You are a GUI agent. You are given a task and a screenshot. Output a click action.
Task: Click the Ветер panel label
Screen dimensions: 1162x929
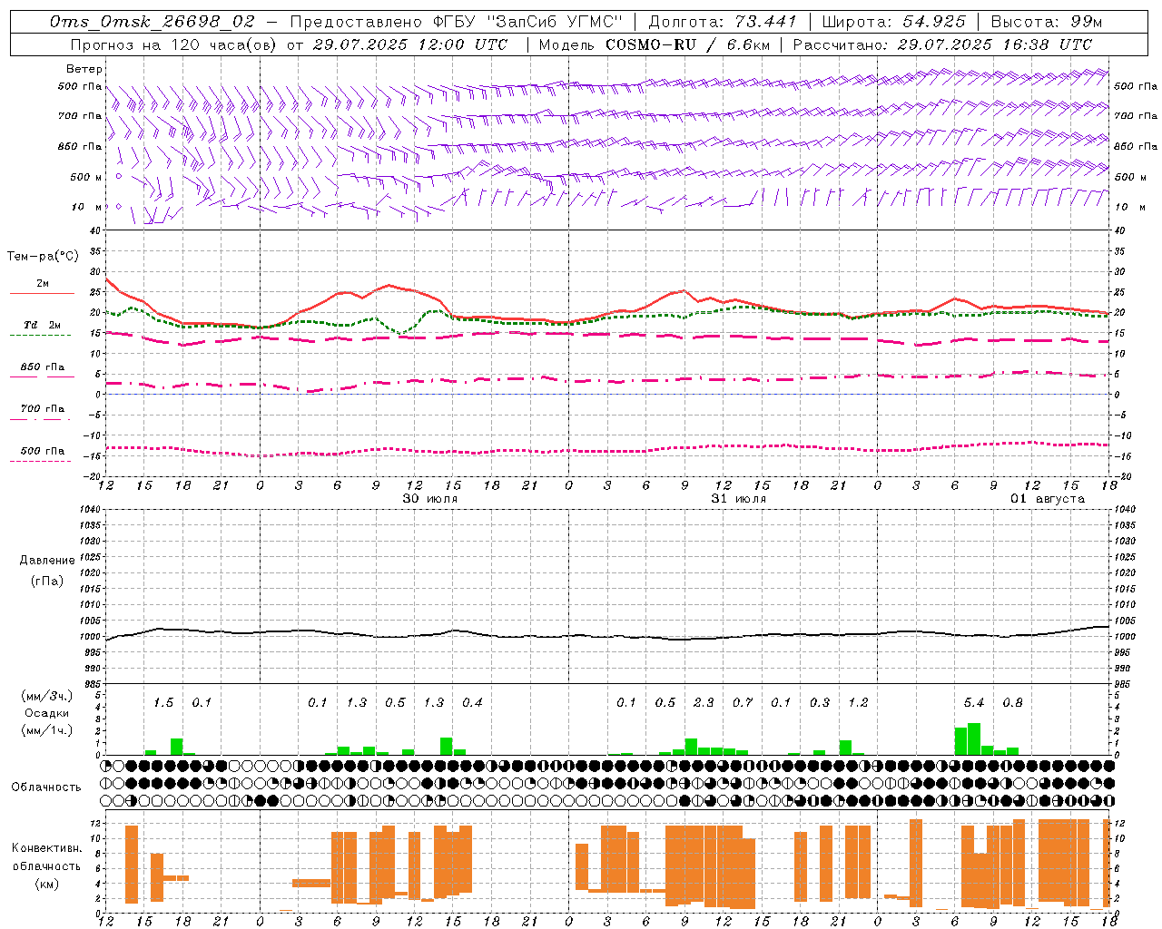(x=84, y=69)
